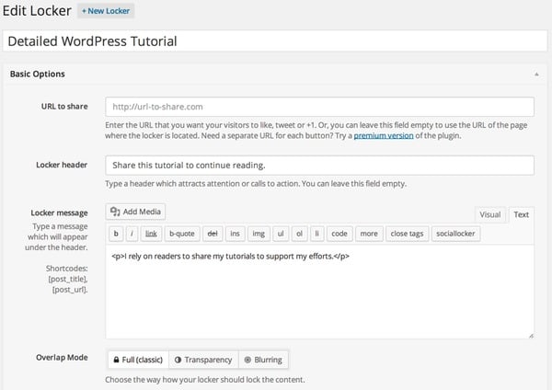Collapse the Basic Options panel
Image resolution: width=552 pixels, height=390 pixels.
pos(535,74)
